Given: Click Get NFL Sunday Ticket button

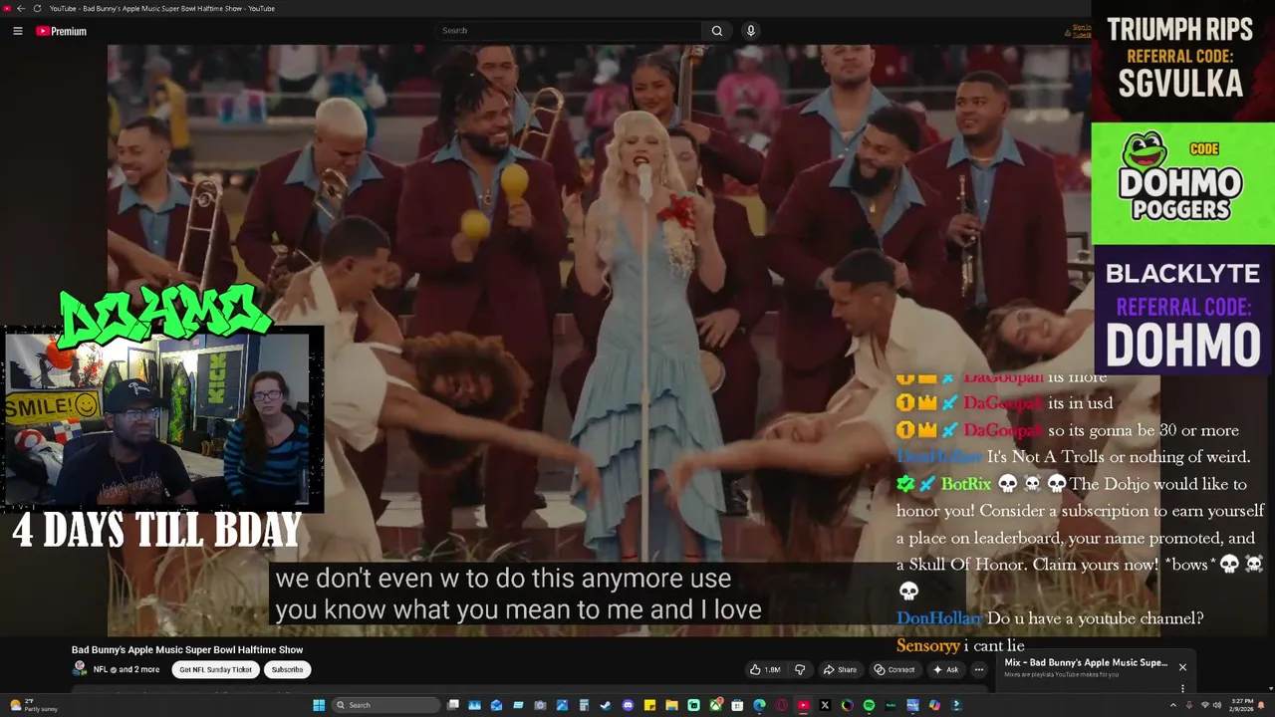Looking at the screenshot, I should point(215,669).
